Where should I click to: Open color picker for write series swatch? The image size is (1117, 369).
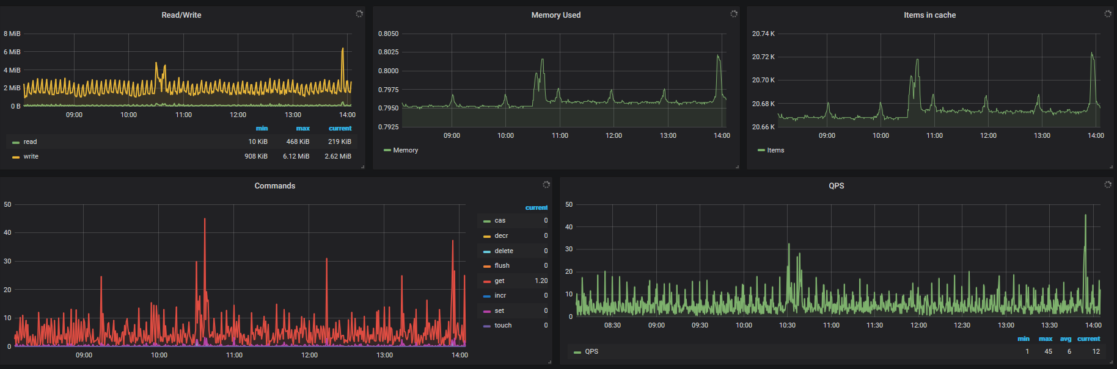[16, 157]
